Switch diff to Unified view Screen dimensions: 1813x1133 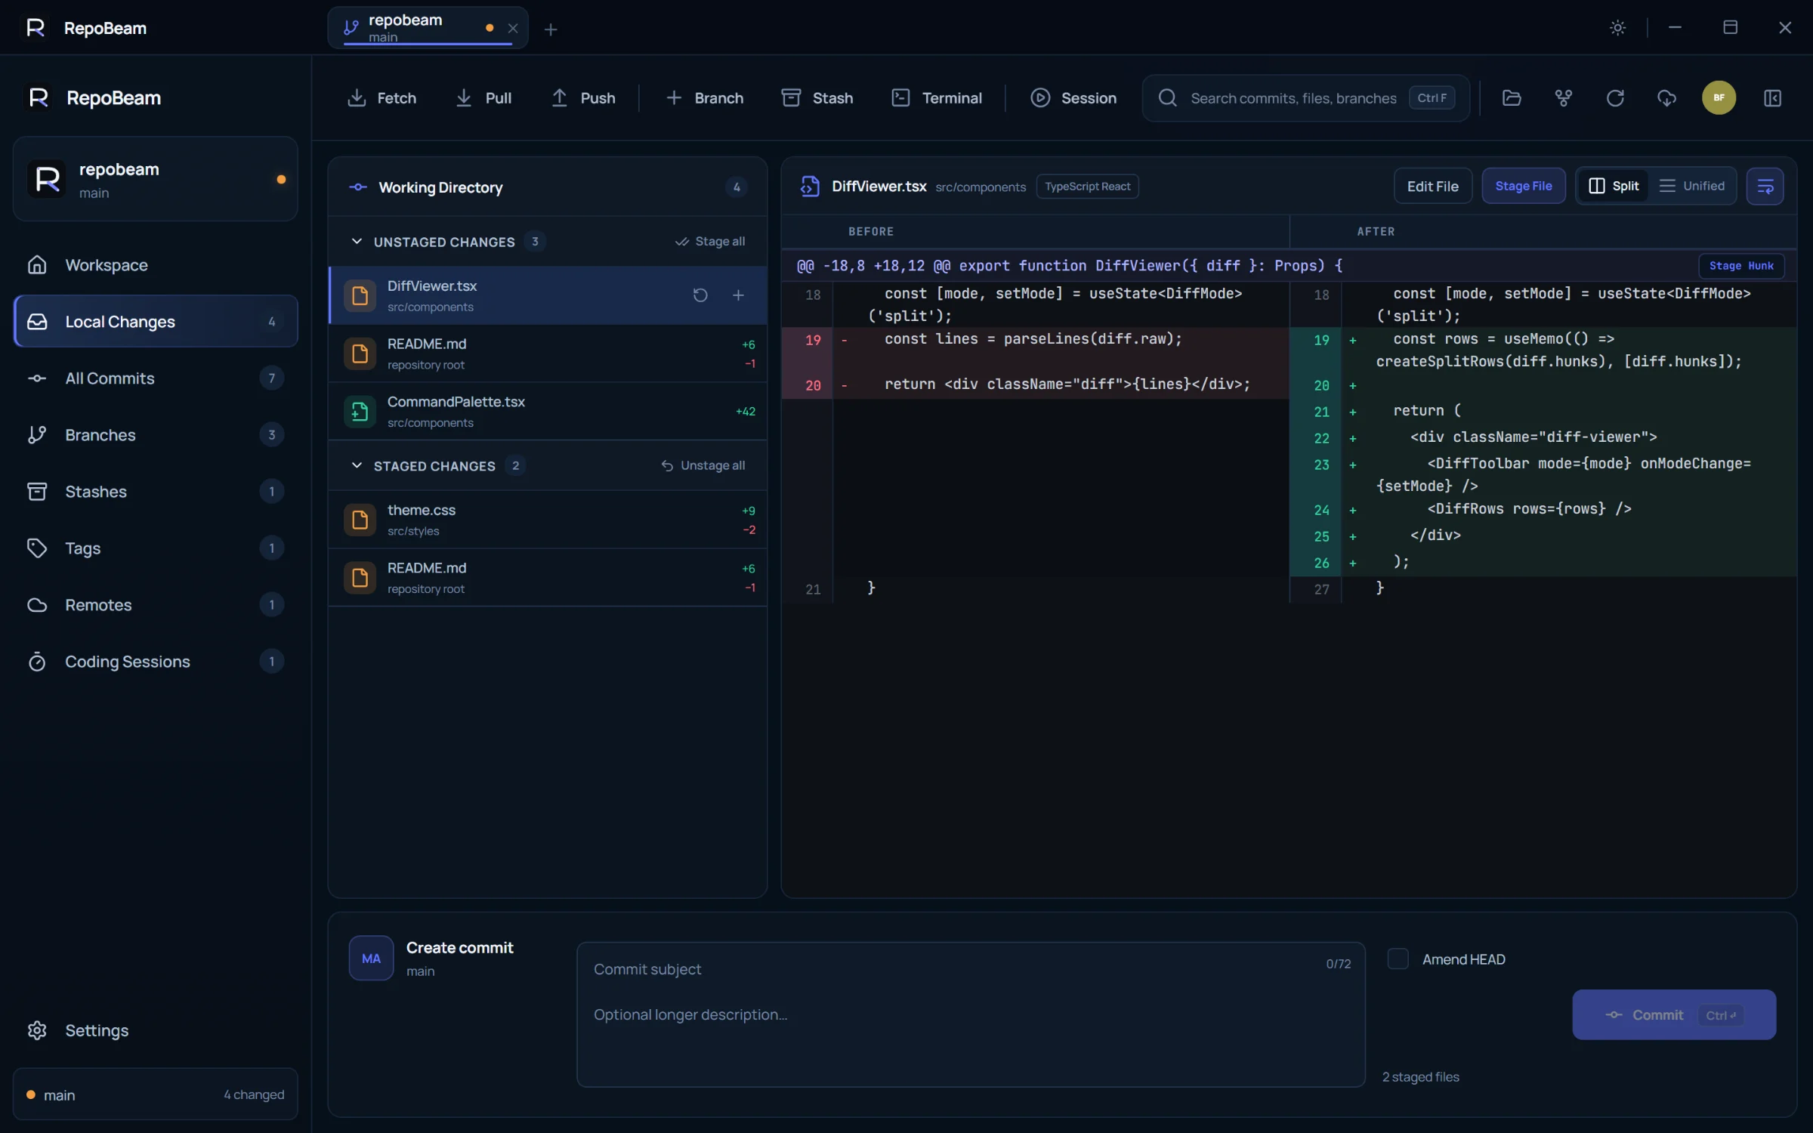(1692, 187)
